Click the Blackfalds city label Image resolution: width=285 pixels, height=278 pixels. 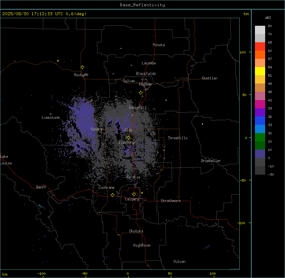coord(146,74)
